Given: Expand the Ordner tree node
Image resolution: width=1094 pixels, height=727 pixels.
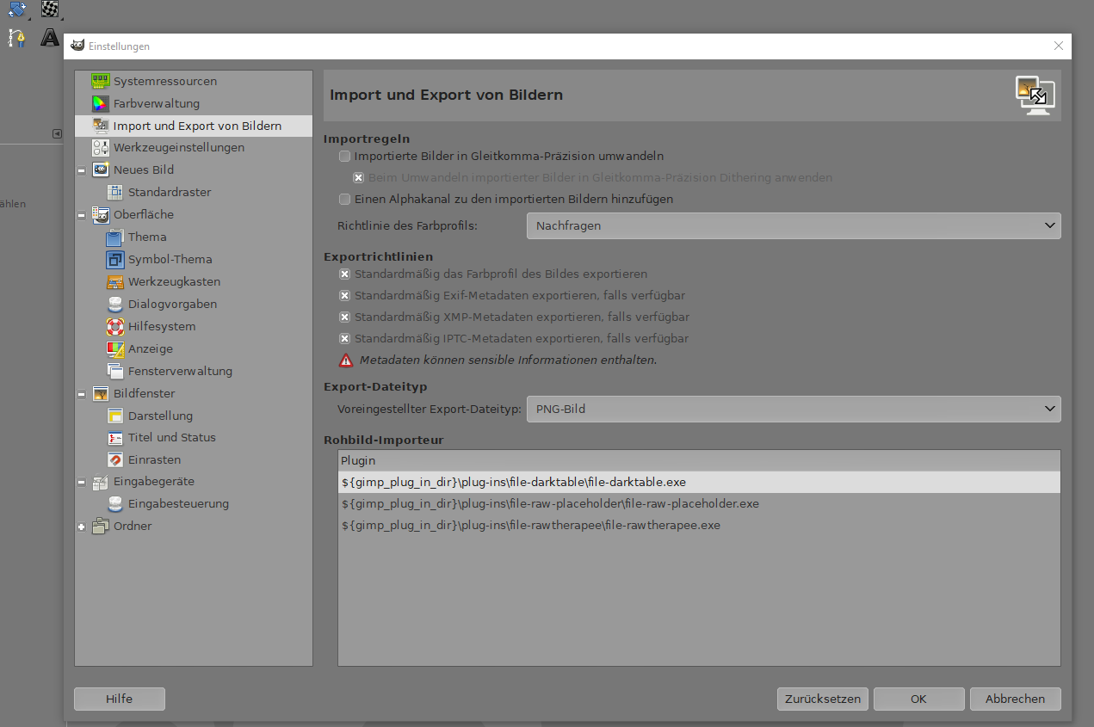Looking at the screenshot, I should [82, 527].
